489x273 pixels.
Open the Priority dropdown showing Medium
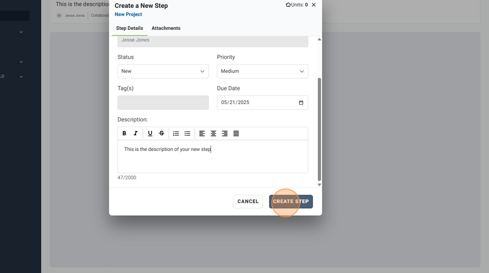[262, 71]
